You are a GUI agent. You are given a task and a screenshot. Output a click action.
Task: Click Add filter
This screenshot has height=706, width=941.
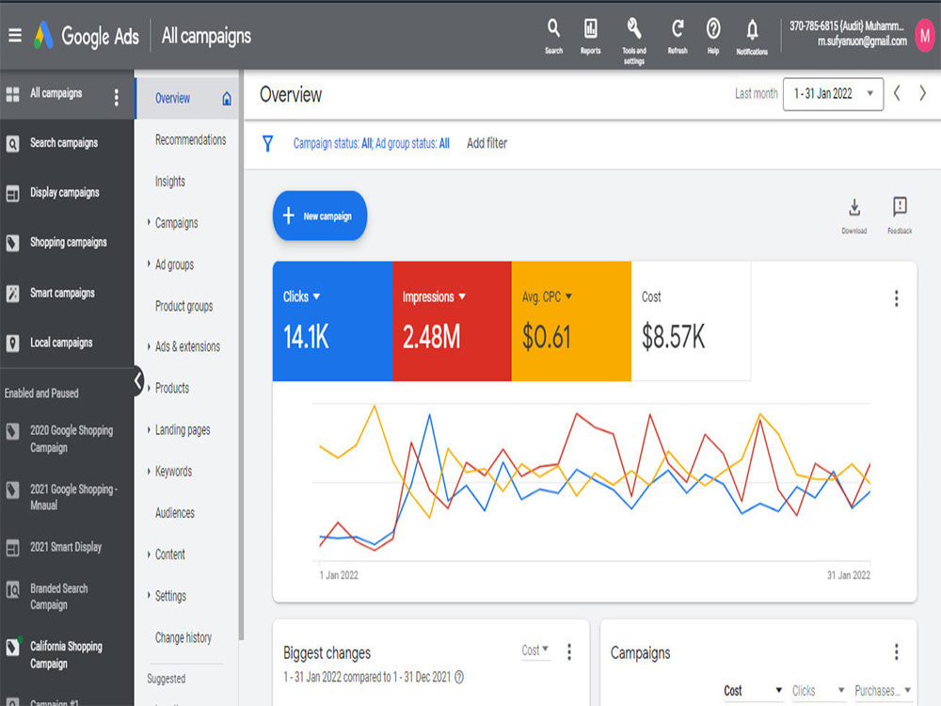click(486, 143)
